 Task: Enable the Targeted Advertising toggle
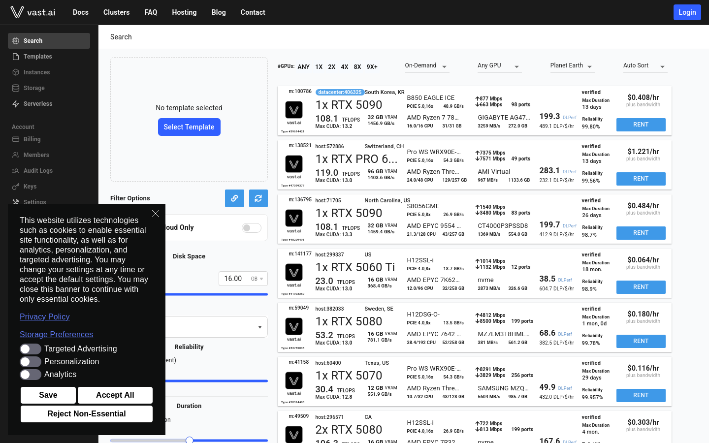pos(31,349)
